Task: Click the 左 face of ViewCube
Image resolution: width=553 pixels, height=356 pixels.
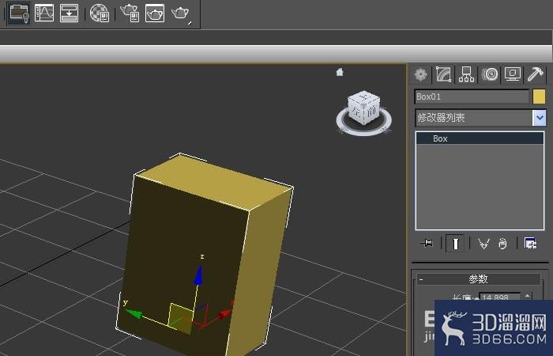Action: coord(355,112)
